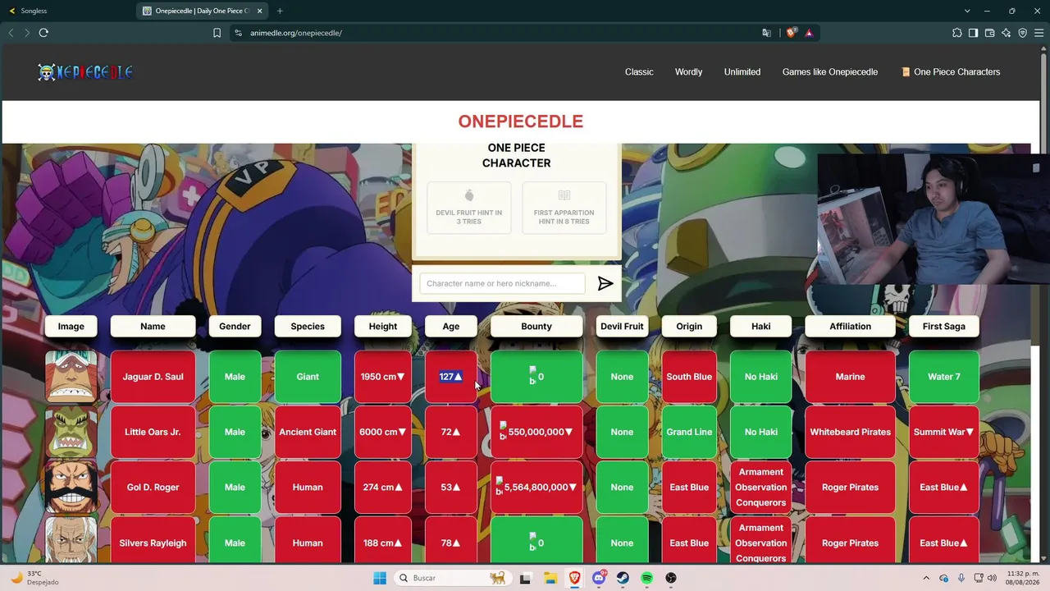This screenshot has height=591, width=1050.
Task: Bookmark this page
Action: pyautogui.click(x=217, y=33)
